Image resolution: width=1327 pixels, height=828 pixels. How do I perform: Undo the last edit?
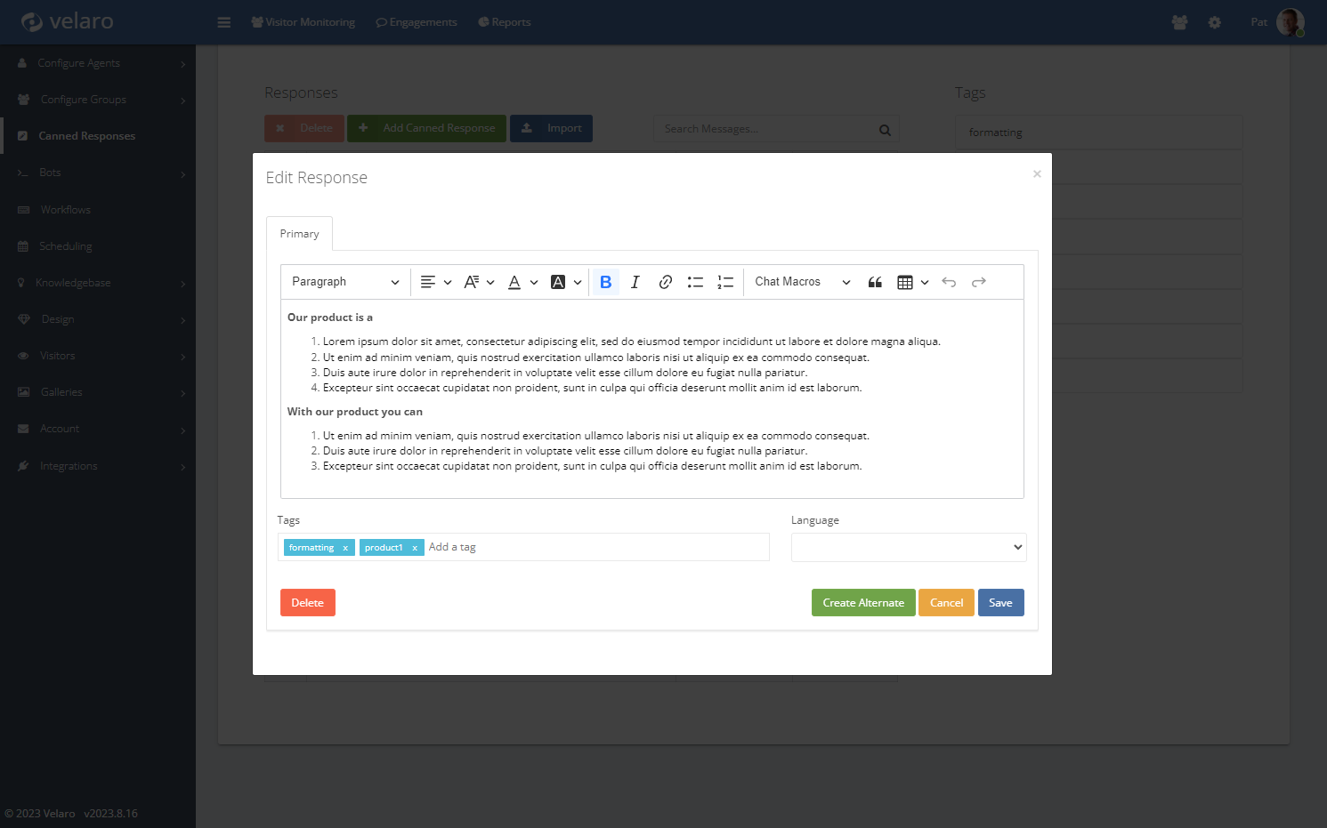[x=949, y=282]
